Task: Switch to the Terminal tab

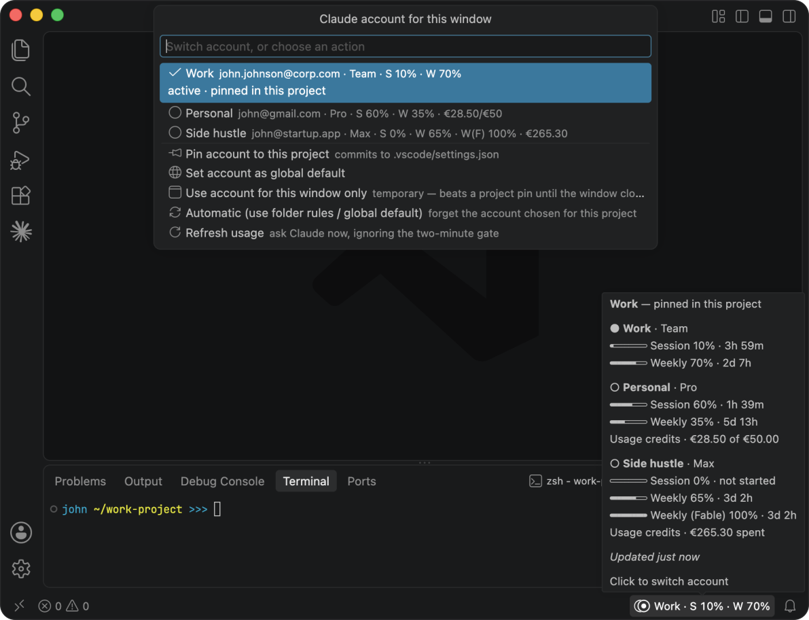Action: [x=306, y=481]
